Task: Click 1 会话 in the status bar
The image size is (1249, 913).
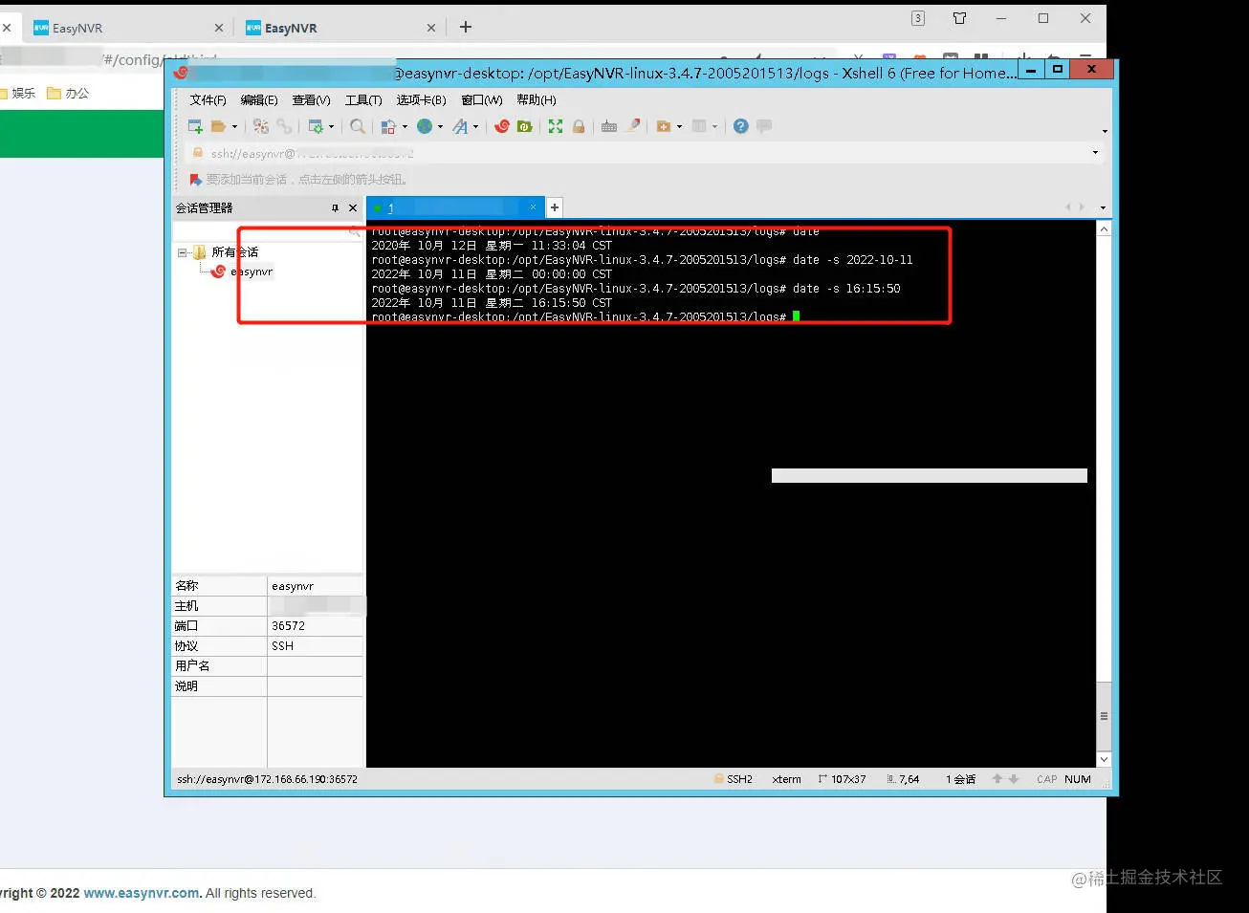Action: [961, 779]
